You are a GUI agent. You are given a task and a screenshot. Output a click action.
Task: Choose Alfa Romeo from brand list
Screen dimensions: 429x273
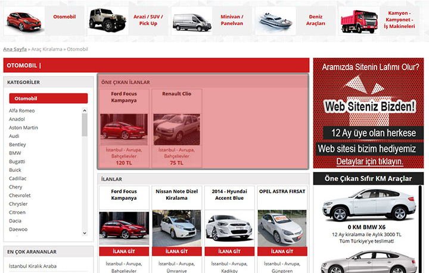[21, 111]
